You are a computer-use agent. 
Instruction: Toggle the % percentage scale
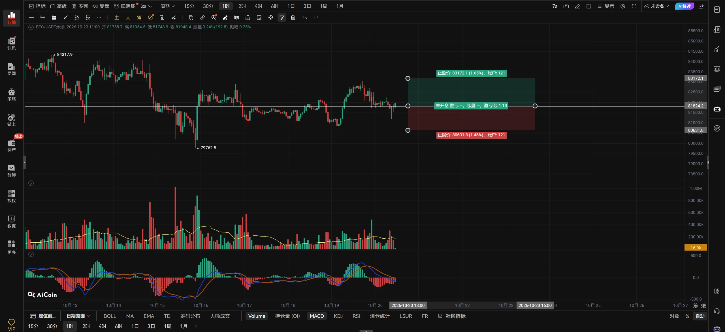click(x=687, y=316)
